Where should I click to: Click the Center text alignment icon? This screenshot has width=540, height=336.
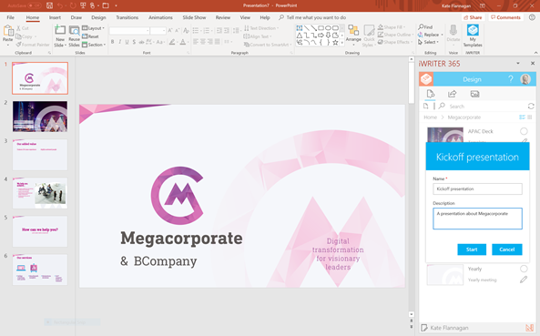tap(203, 42)
